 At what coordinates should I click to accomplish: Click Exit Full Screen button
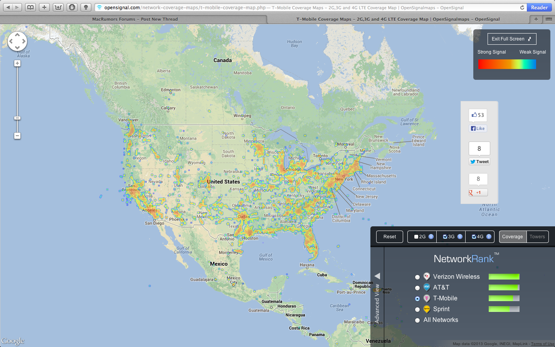point(512,39)
